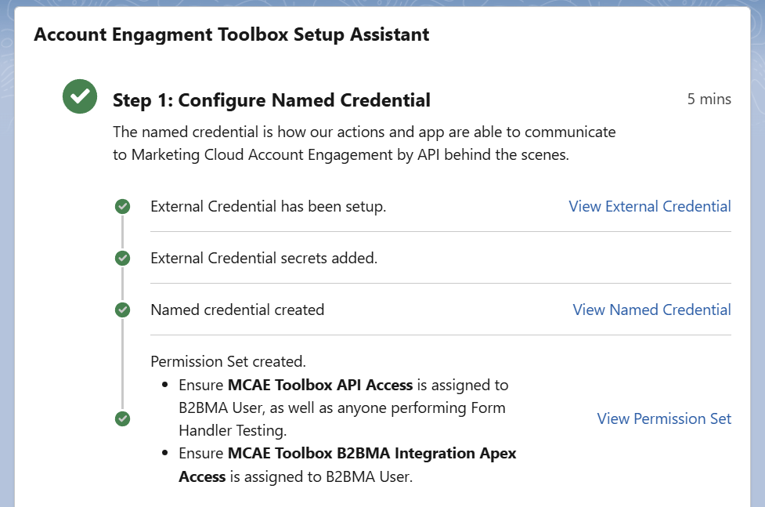The image size is (765, 507).
Task: Click the named credential description paragraph
Action: coord(364,143)
